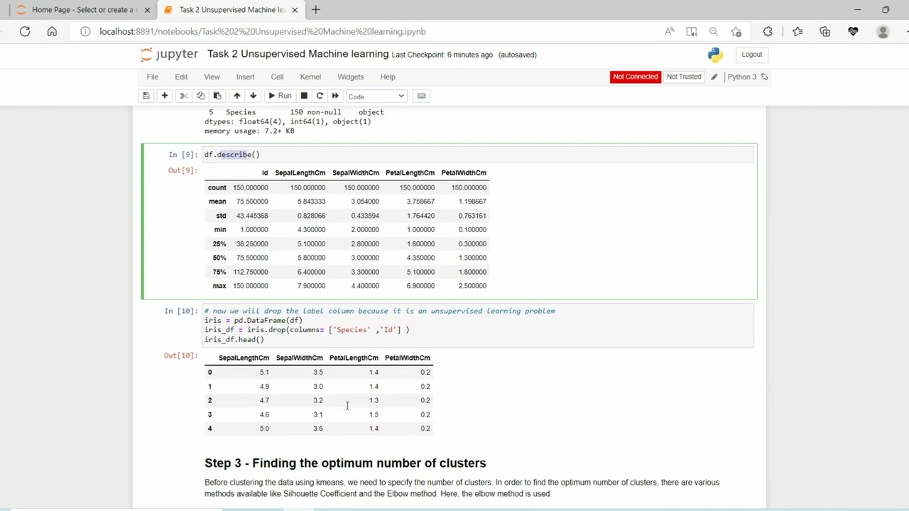Screen dimensions: 909x511
Task: Click the Step 3 heading
Action: coord(345,463)
